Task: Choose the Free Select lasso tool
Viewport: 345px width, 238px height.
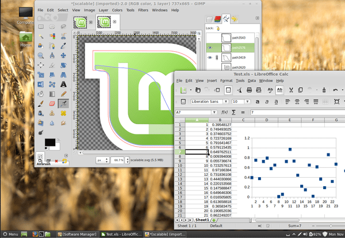Action: (63, 27)
